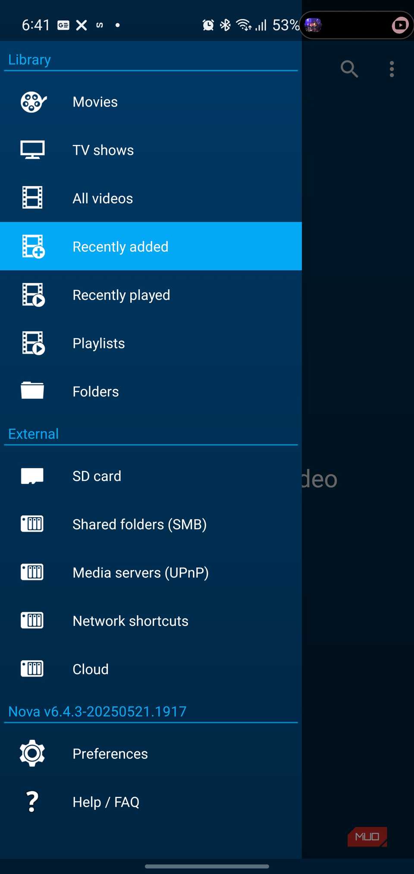This screenshot has height=874, width=414.
Task: Go to Recently played list
Action: (151, 295)
